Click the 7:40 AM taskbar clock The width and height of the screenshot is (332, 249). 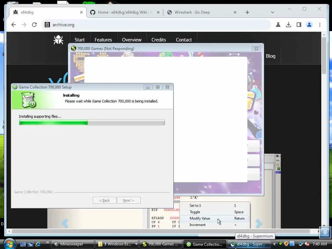[x=319, y=244]
